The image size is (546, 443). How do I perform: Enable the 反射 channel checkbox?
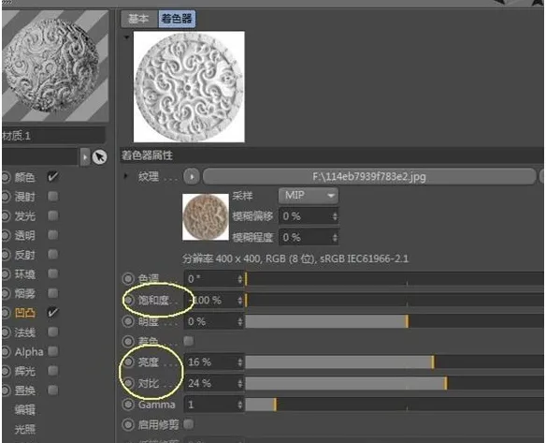pos(52,255)
